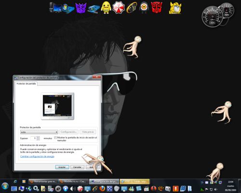Enable Mostrar la pantalla de inicio checkbox
The width and height of the screenshot is (241, 193).
[55, 138]
